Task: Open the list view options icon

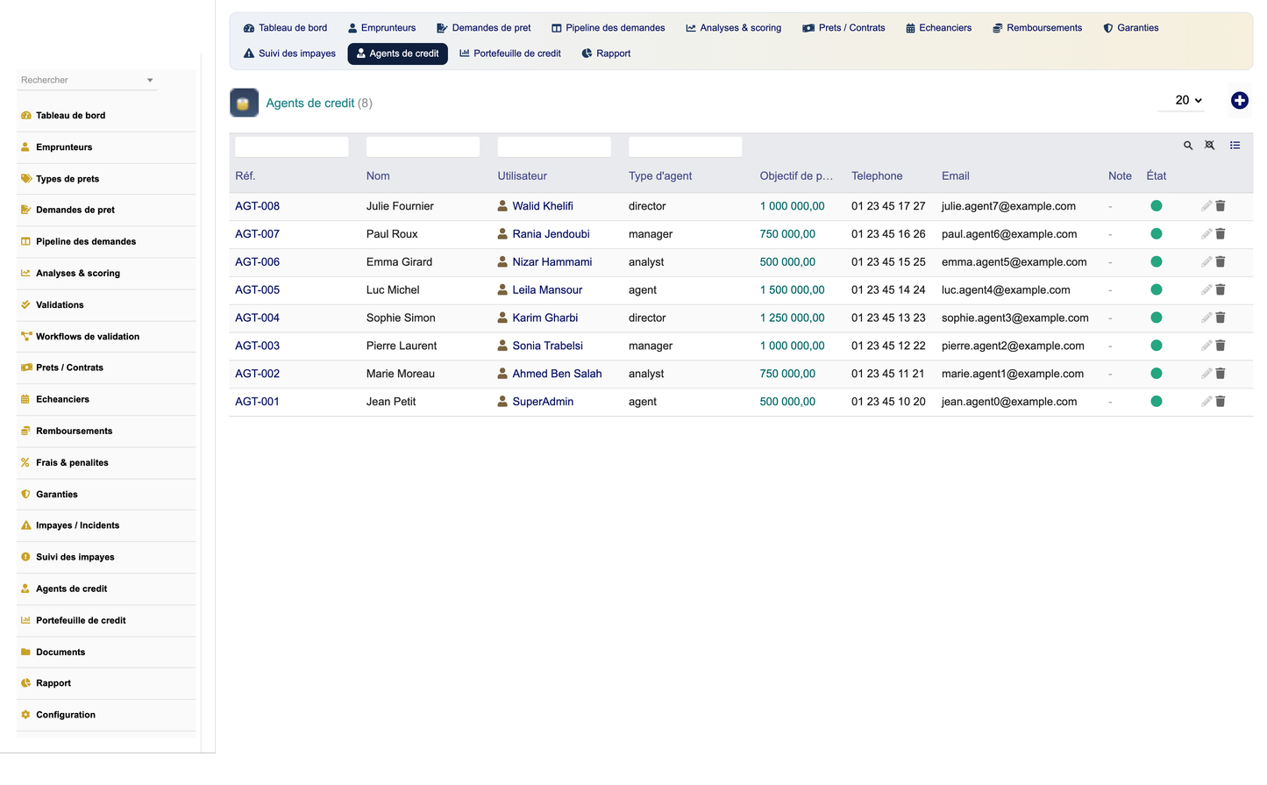Action: pyautogui.click(x=1235, y=146)
